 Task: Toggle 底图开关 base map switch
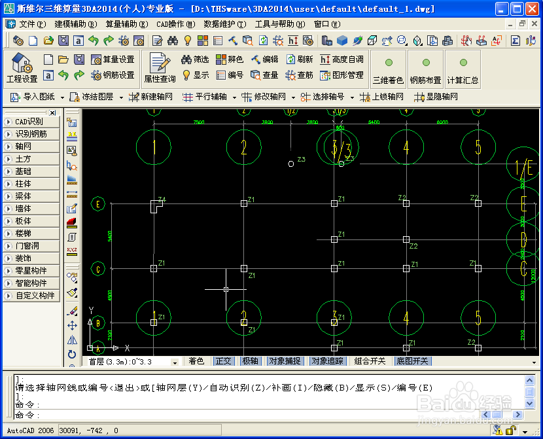412,361
